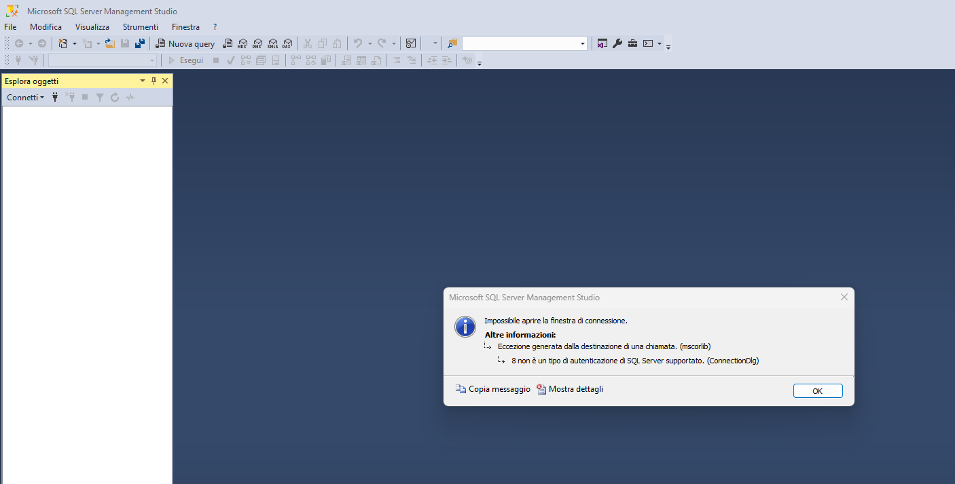955x484 pixels.
Task: Click the Filter funnel icon in Esplora oggetti
Action: [100, 98]
